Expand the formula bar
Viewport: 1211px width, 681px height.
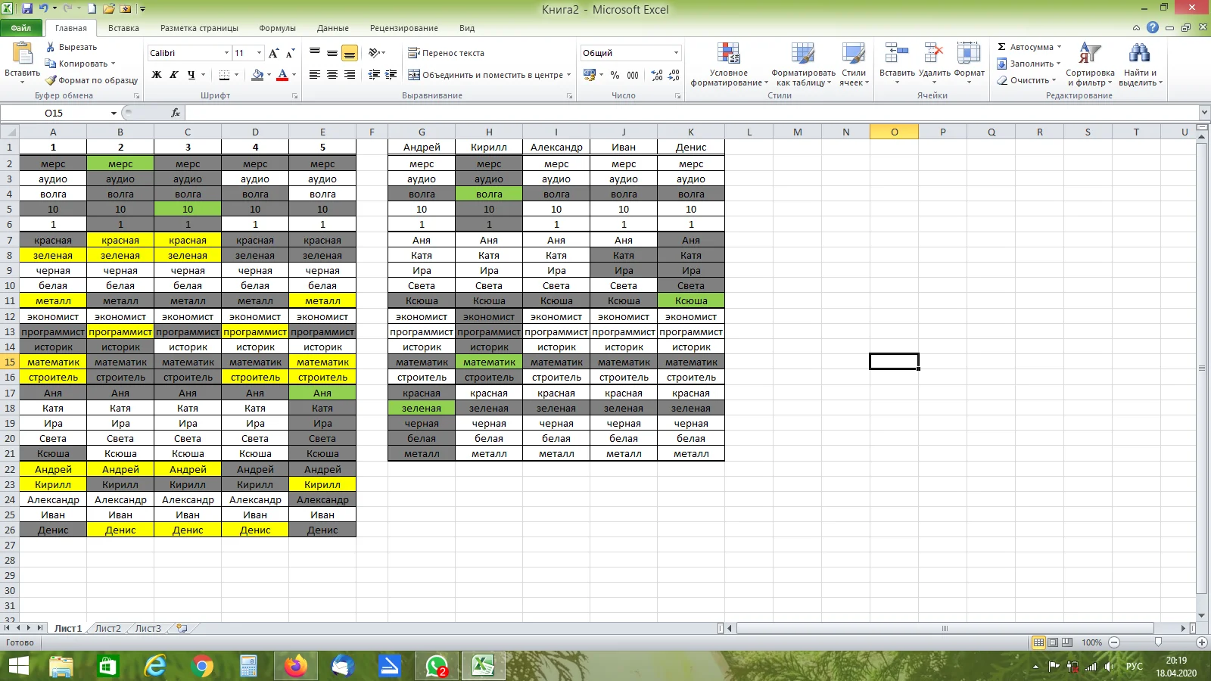(1203, 113)
